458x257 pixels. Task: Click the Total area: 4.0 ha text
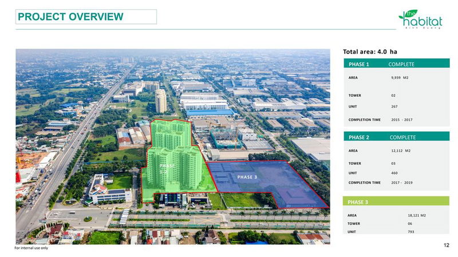370,52
